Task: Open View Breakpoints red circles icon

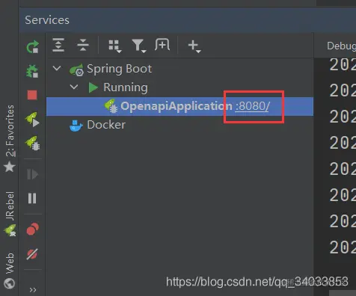Action: (32, 229)
